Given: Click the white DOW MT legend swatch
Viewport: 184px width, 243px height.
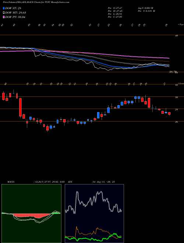Looking at the screenshot, I should tap(4, 13).
